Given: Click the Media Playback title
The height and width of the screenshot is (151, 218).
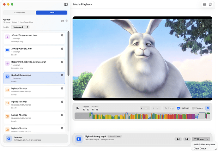Looking at the screenshot, I should click(x=82, y=4).
